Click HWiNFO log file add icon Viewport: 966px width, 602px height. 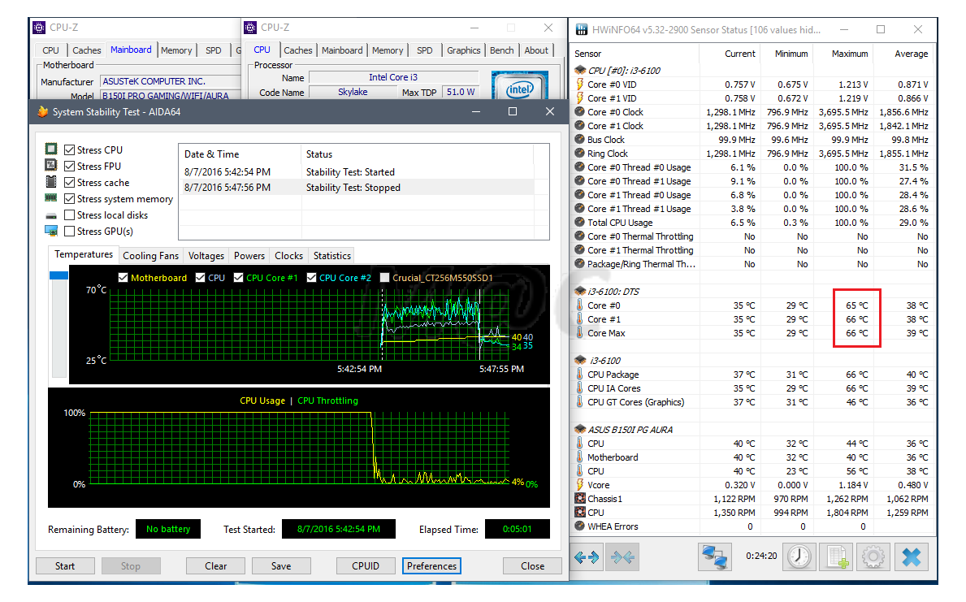pyautogui.click(x=837, y=557)
